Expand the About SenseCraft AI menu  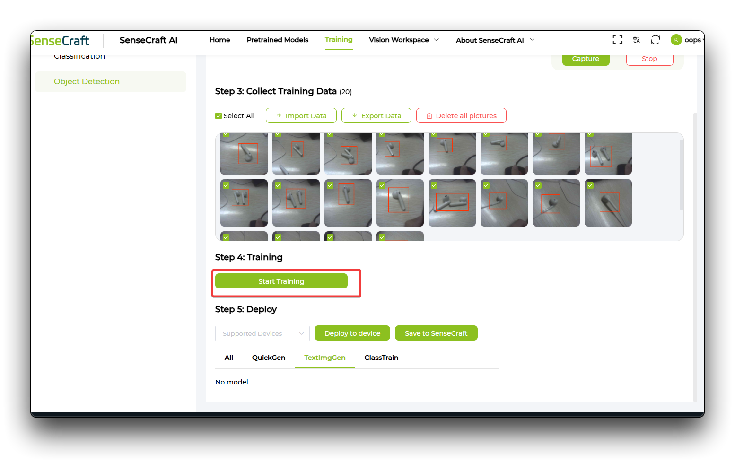pyautogui.click(x=494, y=40)
